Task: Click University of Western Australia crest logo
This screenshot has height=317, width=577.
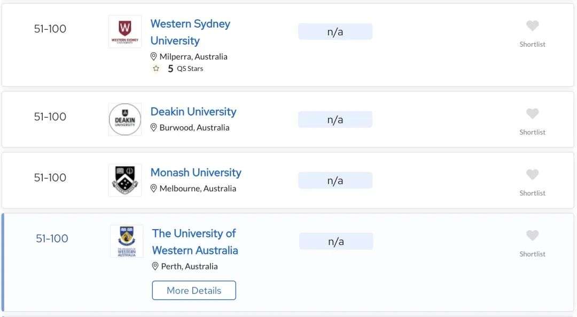Action: pos(127,241)
